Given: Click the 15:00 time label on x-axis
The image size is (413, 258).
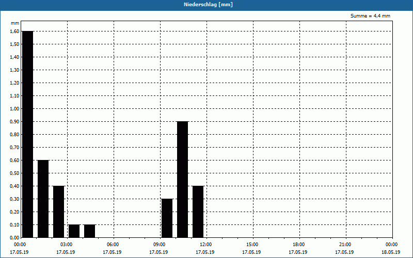Looking at the screenshot, I should click(x=252, y=245).
